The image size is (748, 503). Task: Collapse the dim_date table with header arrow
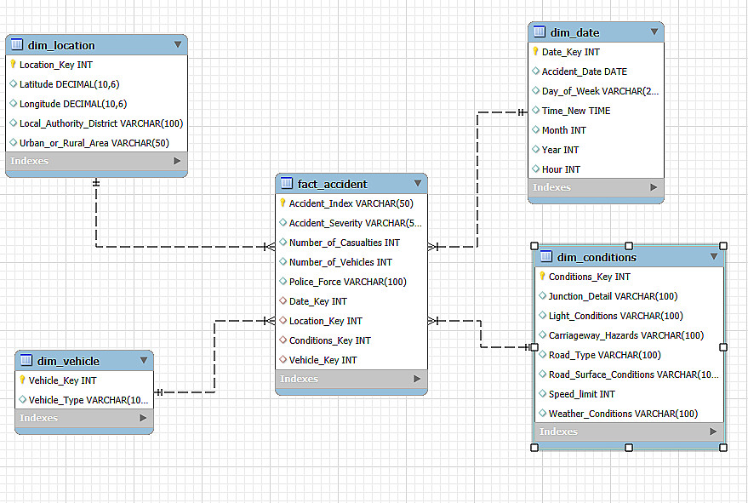pos(654,31)
